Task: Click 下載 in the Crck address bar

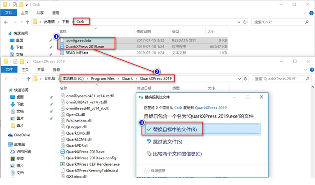Action: (x=66, y=22)
